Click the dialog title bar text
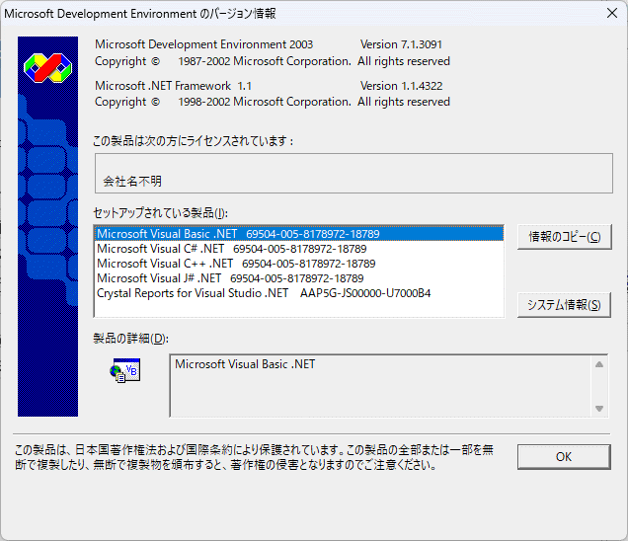This screenshot has height=541, width=628. (x=140, y=13)
